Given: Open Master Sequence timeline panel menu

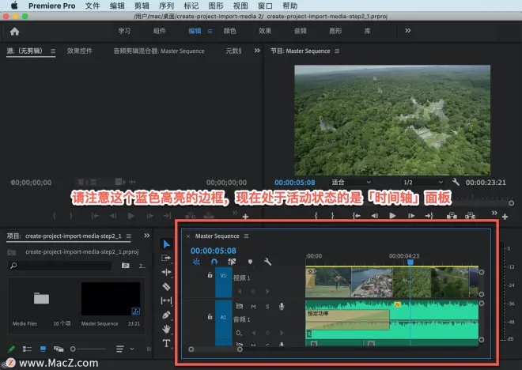Looking at the screenshot, I should pyautogui.click(x=246, y=236).
